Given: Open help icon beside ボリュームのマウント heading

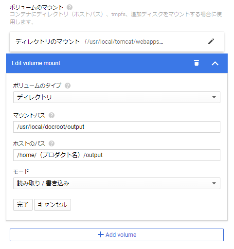Looking at the screenshot, I should click(x=70, y=7).
